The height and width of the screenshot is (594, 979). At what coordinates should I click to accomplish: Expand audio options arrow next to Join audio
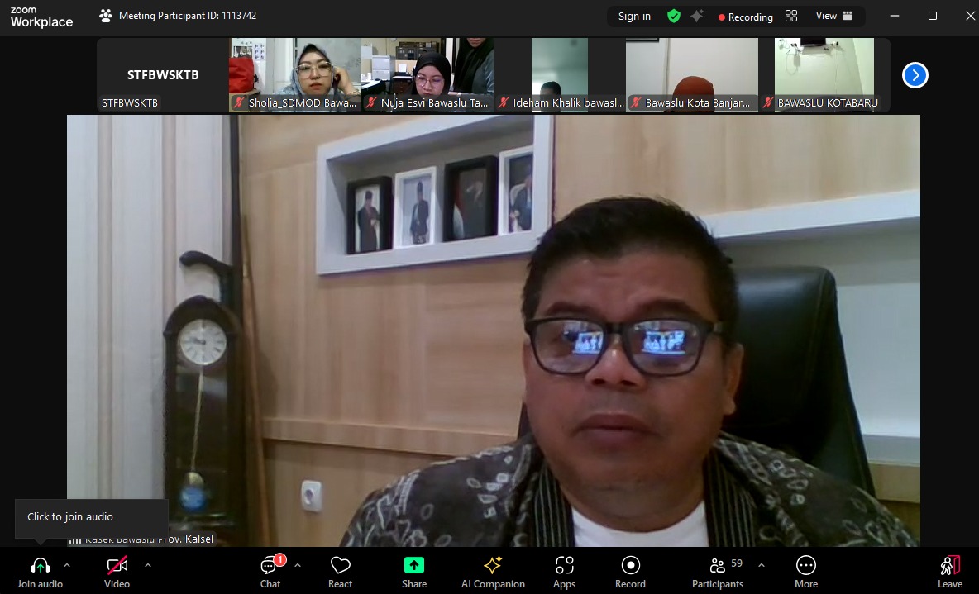pos(67,565)
